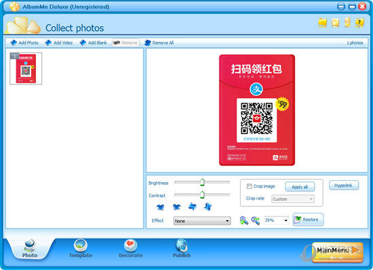Open the 39% zoom level dropdown

click(277, 221)
